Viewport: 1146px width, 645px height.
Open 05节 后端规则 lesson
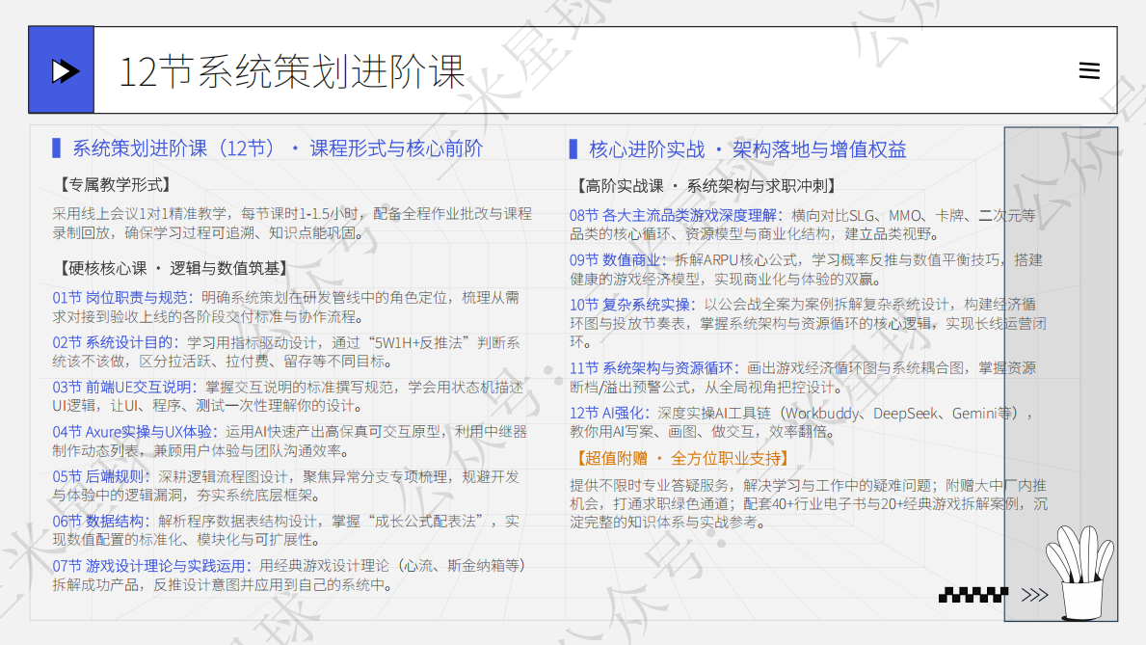coord(100,477)
